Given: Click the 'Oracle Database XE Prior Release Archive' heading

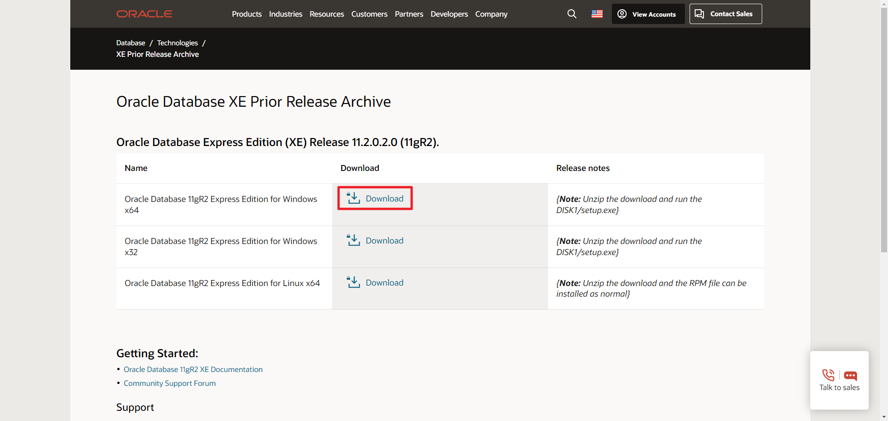Looking at the screenshot, I should point(253,101).
